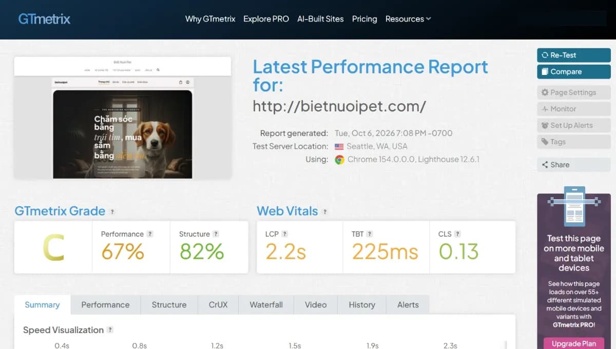Open the Structure tab
Screen dimensions: 616x349
[x=169, y=305]
